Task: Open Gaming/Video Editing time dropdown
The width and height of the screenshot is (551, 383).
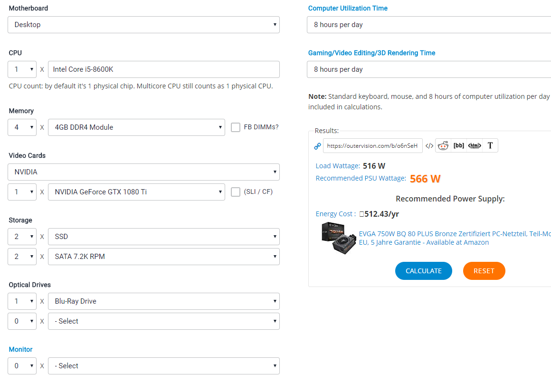Action: 429,69
